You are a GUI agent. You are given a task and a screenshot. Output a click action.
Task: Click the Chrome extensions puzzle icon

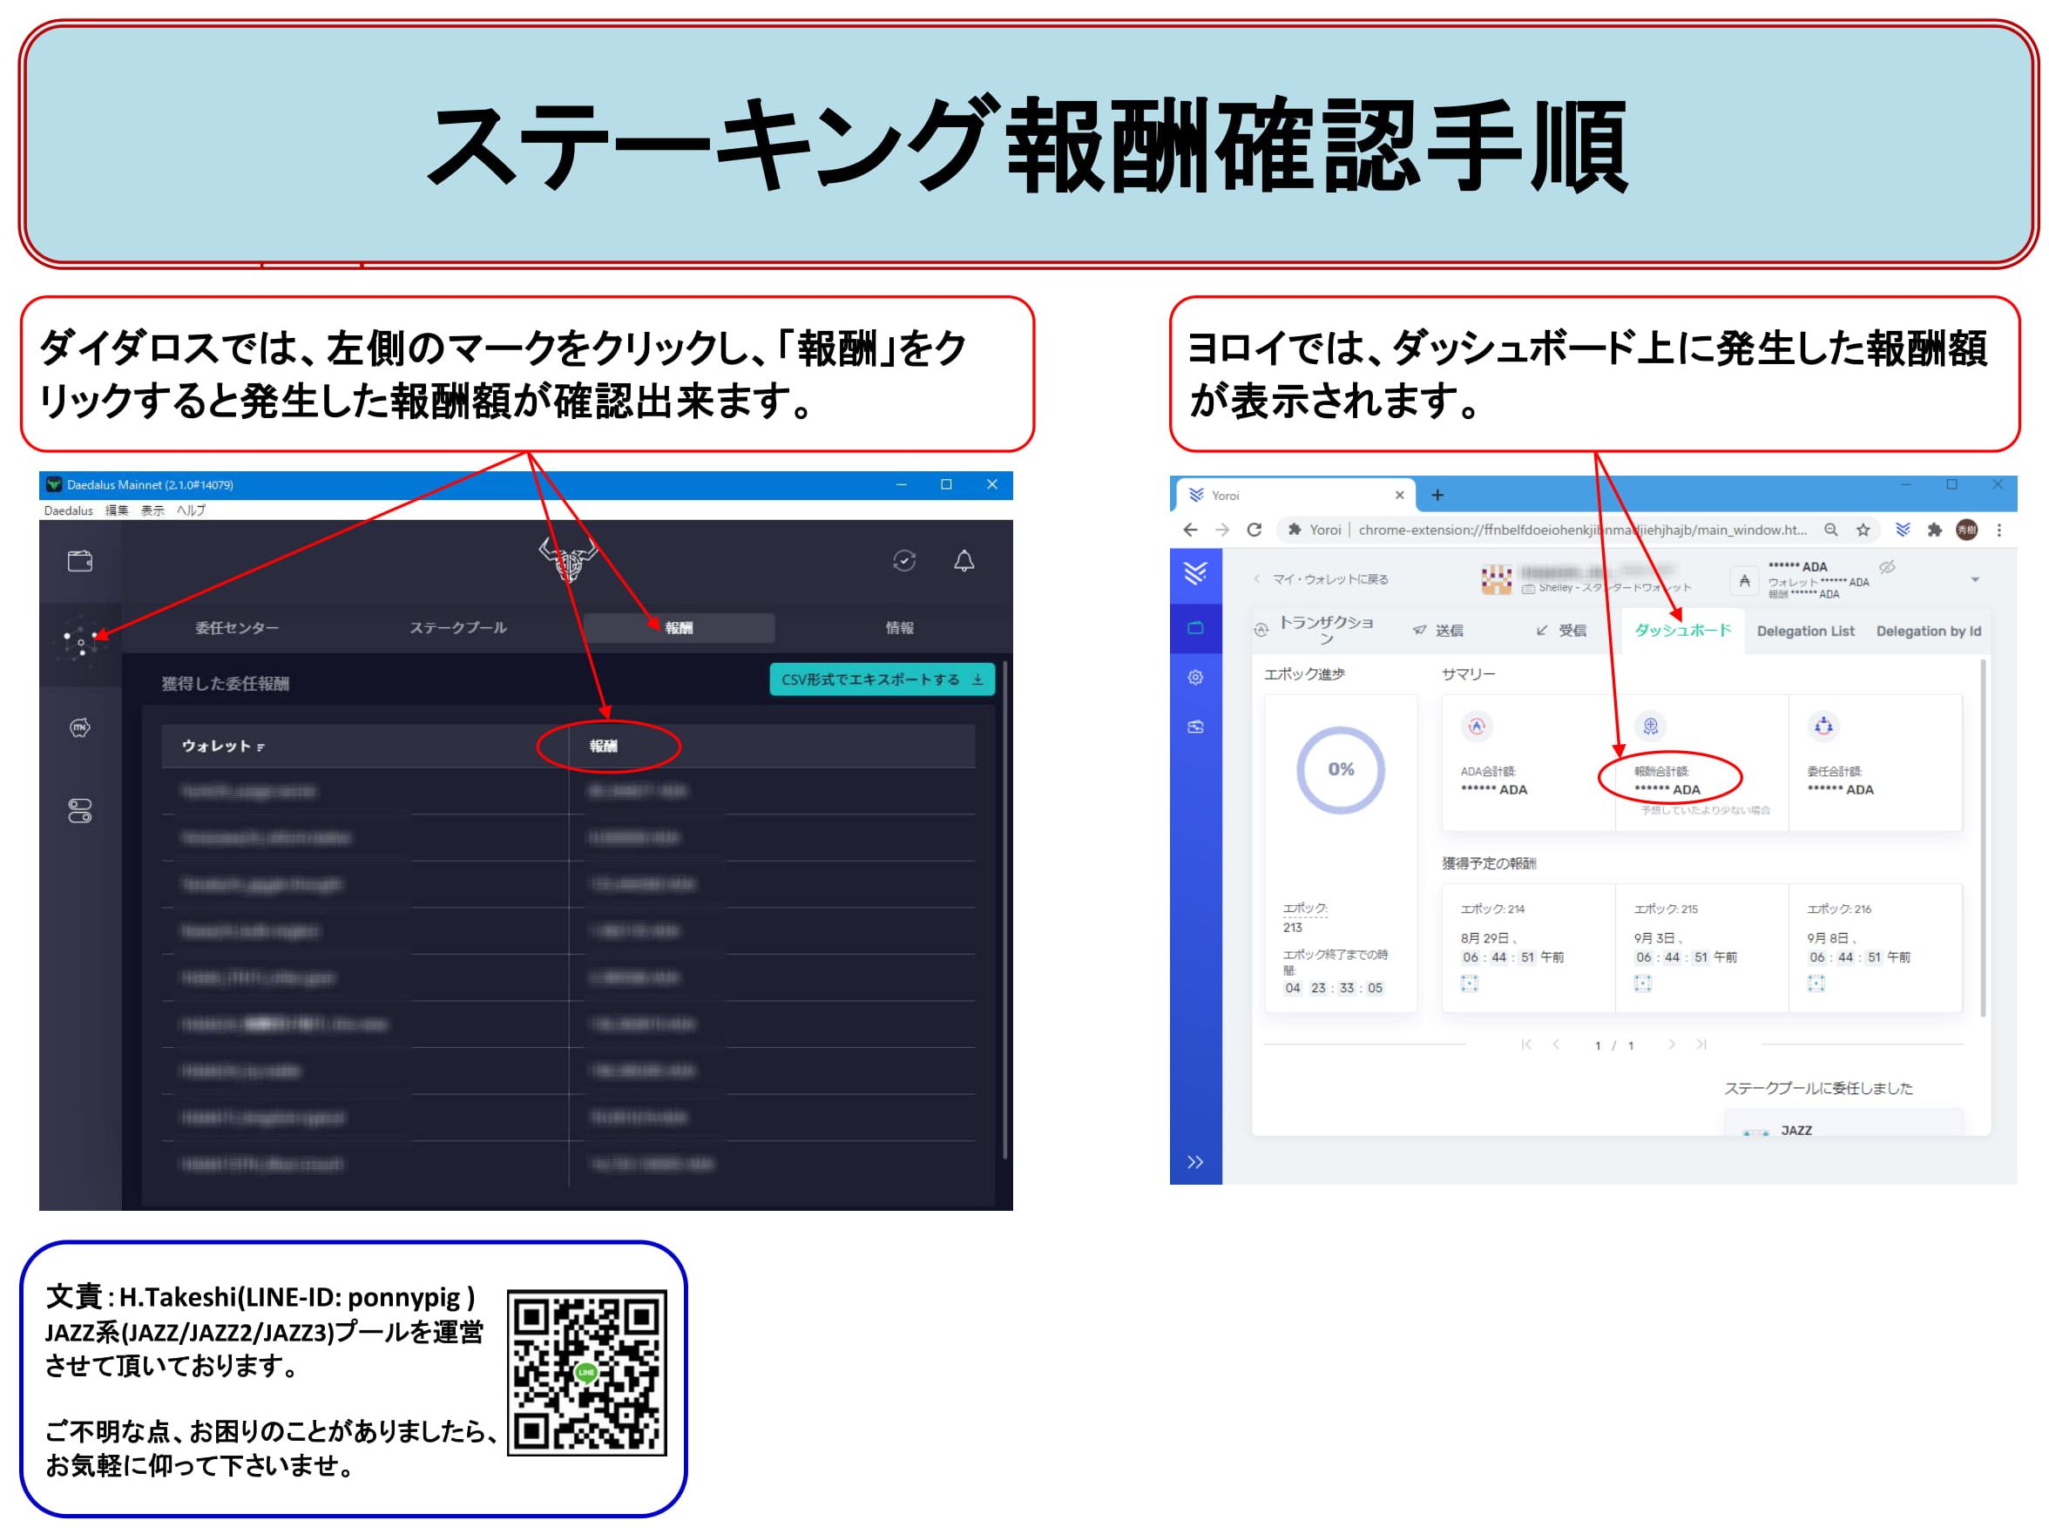point(1933,530)
